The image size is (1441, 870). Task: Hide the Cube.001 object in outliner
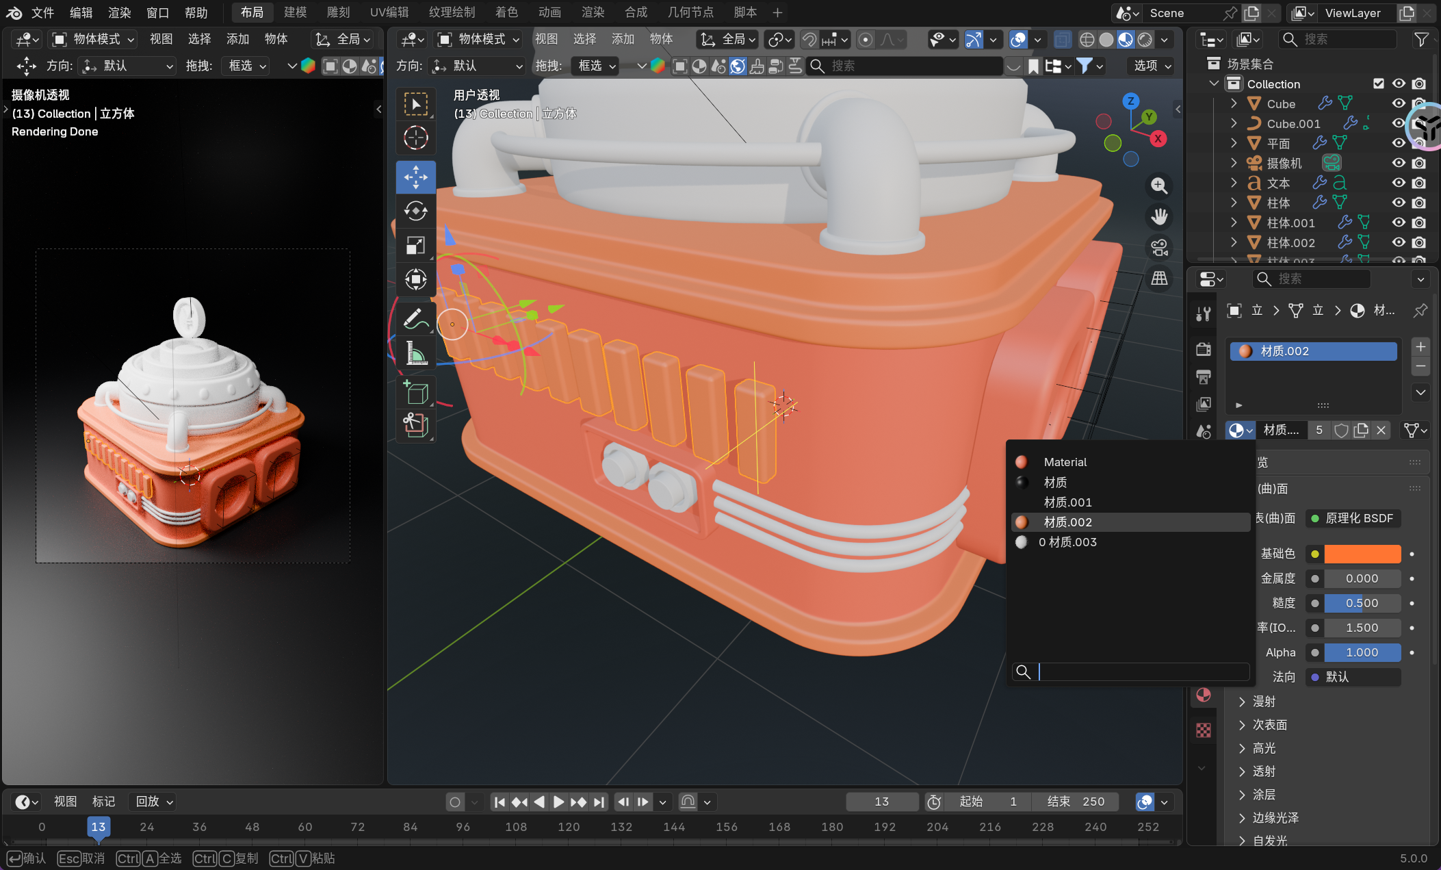pyautogui.click(x=1399, y=123)
